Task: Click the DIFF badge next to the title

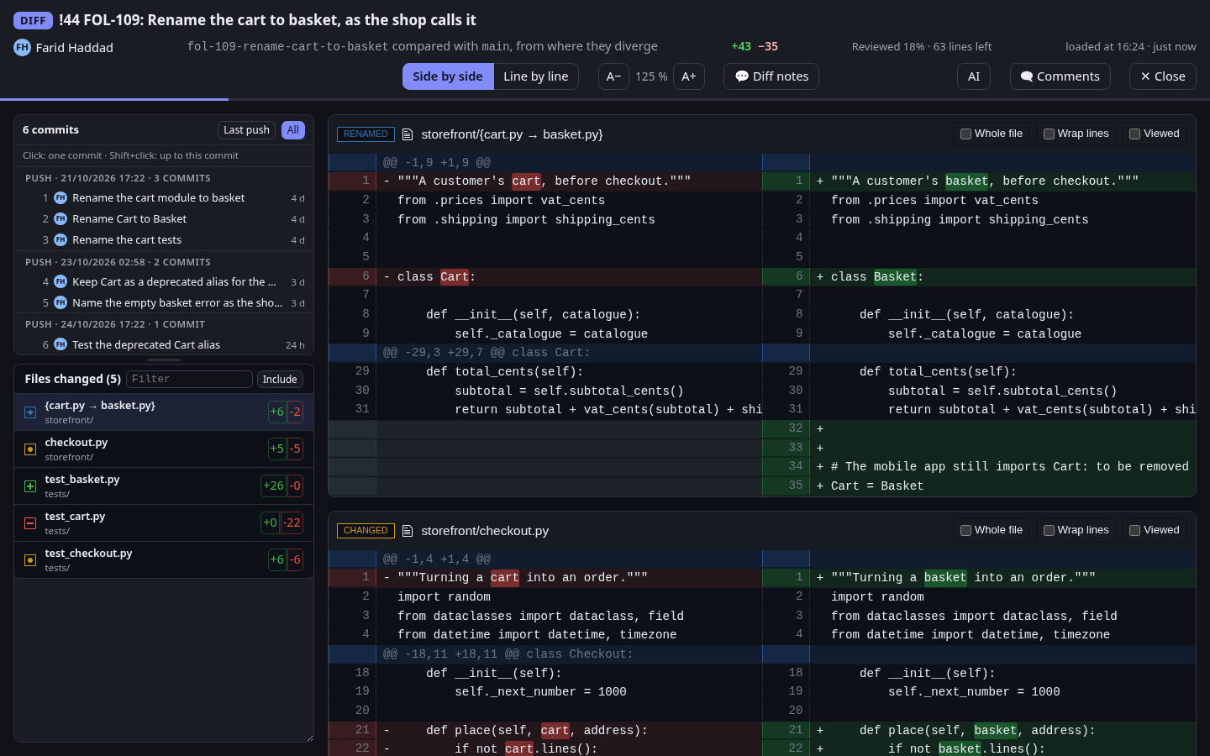Action: point(33,20)
